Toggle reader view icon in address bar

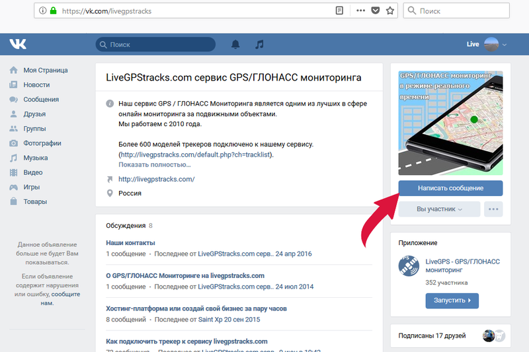click(x=339, y=11)
